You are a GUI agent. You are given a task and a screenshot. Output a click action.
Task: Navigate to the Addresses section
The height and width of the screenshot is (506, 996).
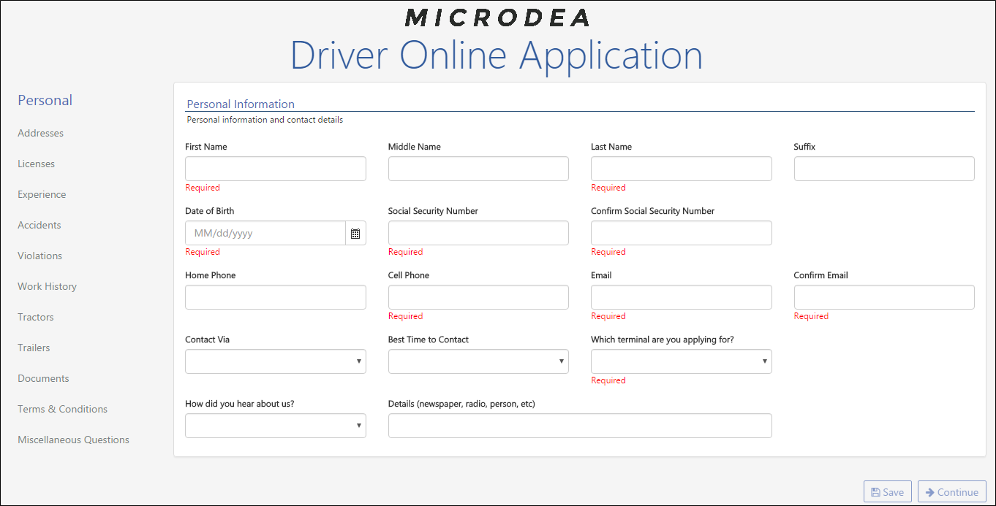coord(40,133)
